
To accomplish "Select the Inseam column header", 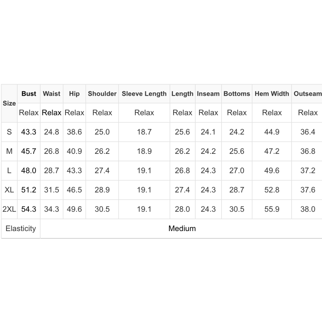I will coord(208,94).
